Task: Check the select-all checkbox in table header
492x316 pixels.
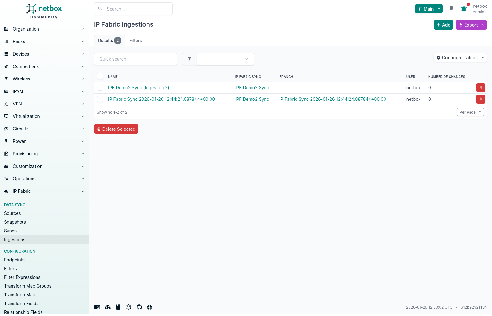Action: [x=100, y=76]
